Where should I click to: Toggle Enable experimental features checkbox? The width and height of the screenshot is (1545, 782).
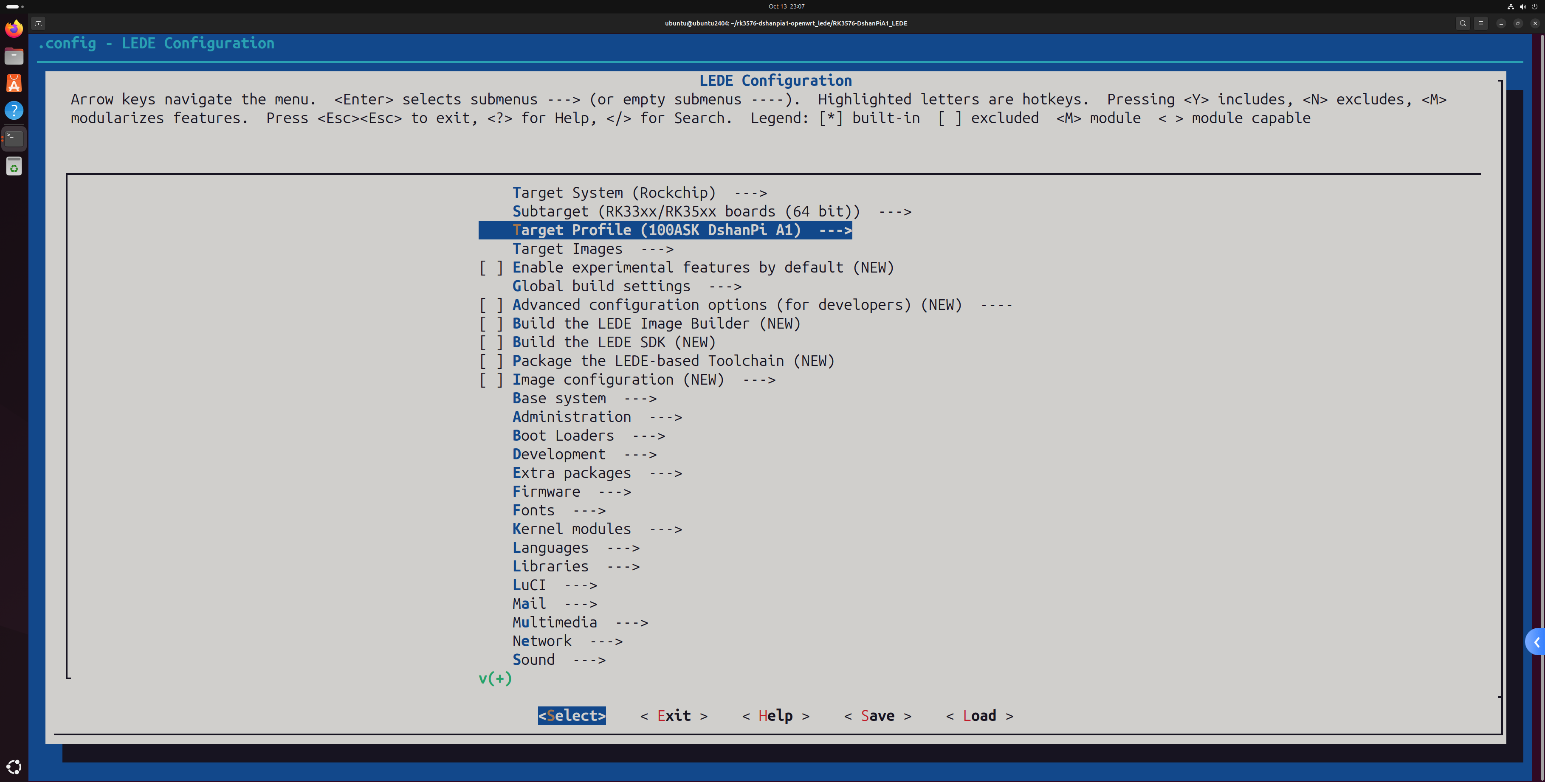point(491,267)
